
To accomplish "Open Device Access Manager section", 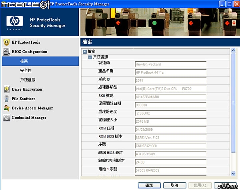I will (x=32, y=108).
